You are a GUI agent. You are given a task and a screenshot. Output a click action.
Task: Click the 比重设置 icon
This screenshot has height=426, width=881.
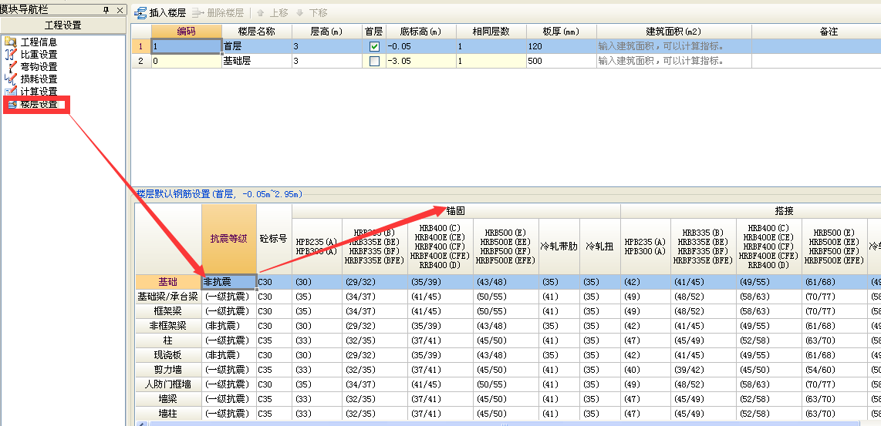pyautogui.click(x=11, y=54)
